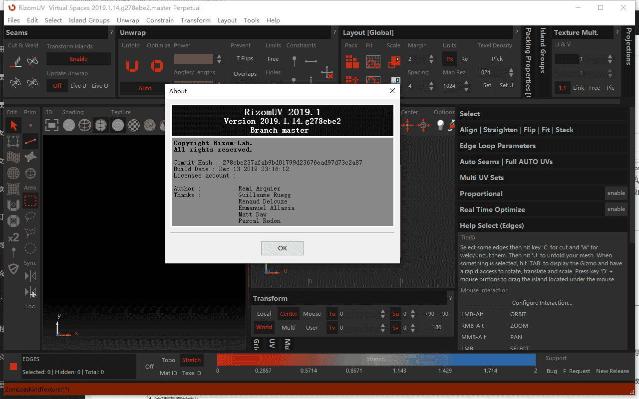Select the edge primitive mode icon
Screen dimensions: 639x399
point(30,141)
